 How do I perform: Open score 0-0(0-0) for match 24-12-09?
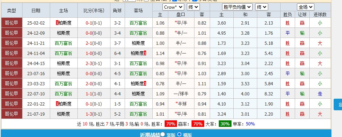[x=94, y=33]
